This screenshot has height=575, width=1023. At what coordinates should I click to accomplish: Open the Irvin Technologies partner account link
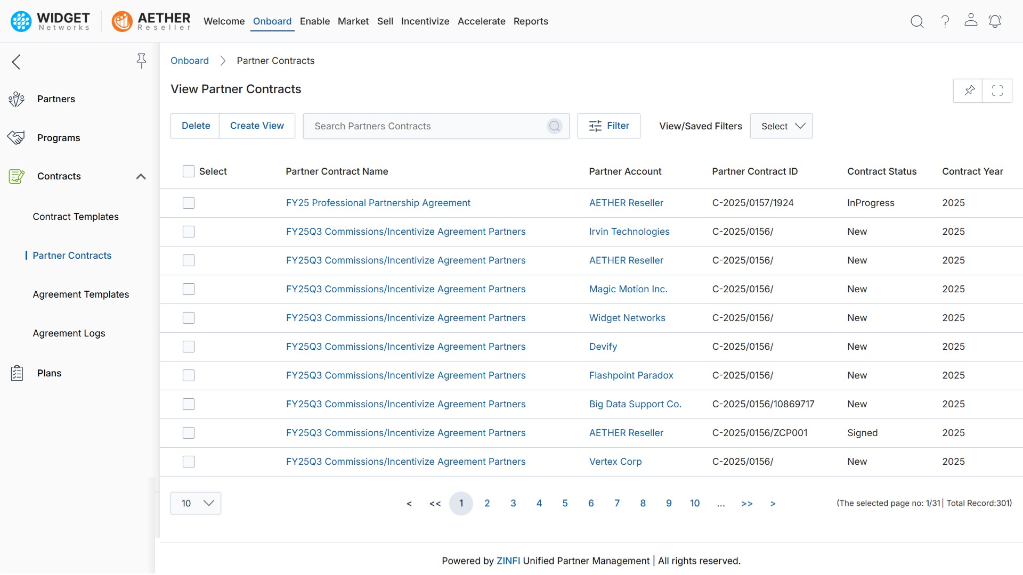pyautogui.click(x=629, y=232)
